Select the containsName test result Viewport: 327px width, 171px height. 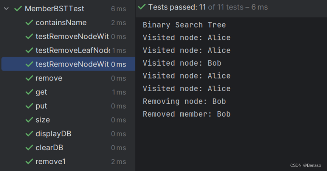[x=68, y=23]
